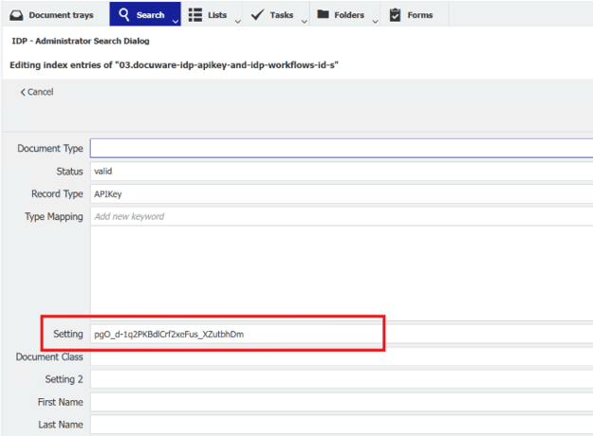593x436 pixels.
Task: Focus the Document Type field
Action: point(341,148)
